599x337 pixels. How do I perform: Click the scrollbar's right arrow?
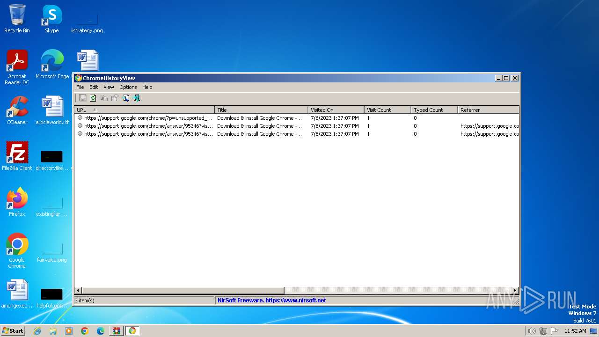coord(515,291)
